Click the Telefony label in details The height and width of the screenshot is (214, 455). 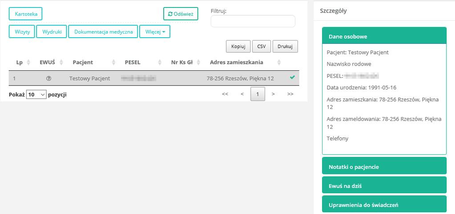tap(338, 139)
